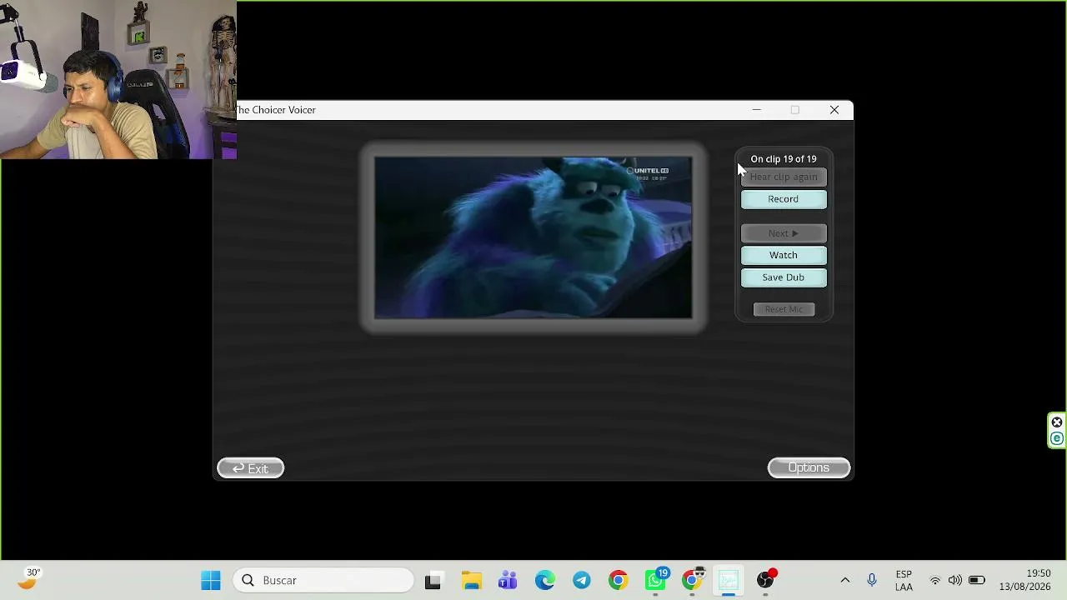
Task: Open the volume tray icon
Action: (955, 580)
